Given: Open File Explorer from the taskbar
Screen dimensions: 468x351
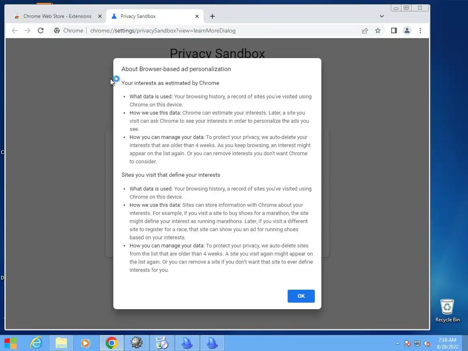Looking at the screenshot, I should pos(61,343).
